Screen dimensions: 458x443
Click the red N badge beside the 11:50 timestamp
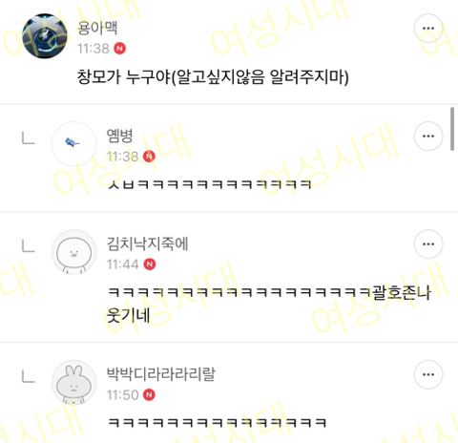click(149, 394)
